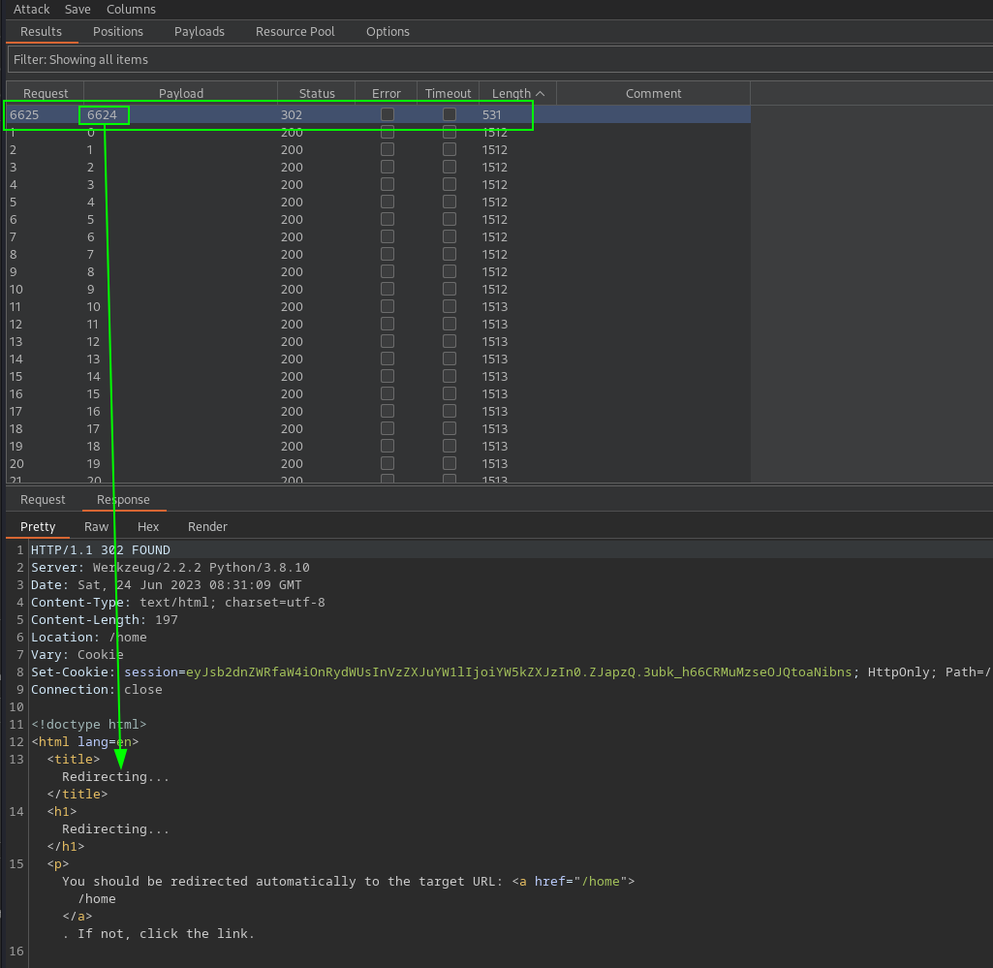The height and width of the screenshot is (968, 993).
Task: Open the Save menu
Action: (x=78, y=9)
